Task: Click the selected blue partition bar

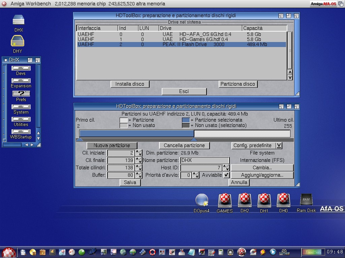Action: point(136,134)
